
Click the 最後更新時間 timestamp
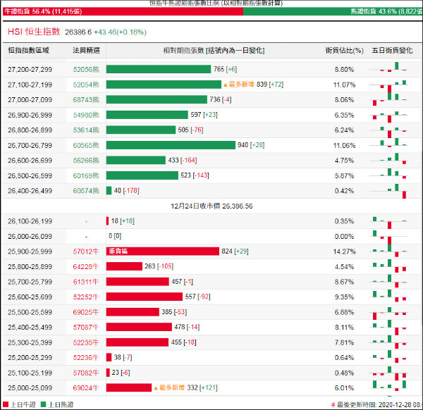pos(377,404)
